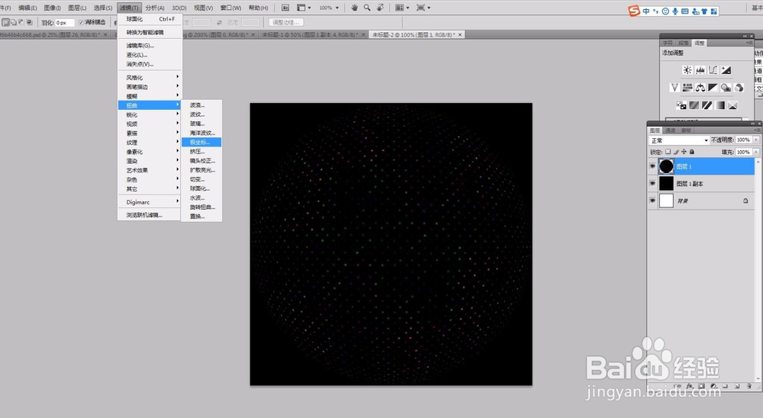This screenshot has height=418, width=763.
Task: Add a Levels adjustment with the histogram icon
Action: pyautogui.click(x=700, y=70)
